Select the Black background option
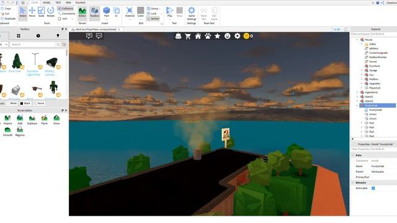The width and height of the screenshot is (397, 223). 25,103
